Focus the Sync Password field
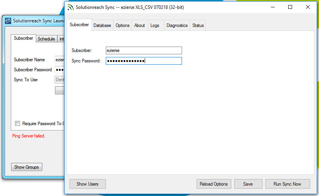The width and height of the screenshot is (319, 196). click(144, 61)
